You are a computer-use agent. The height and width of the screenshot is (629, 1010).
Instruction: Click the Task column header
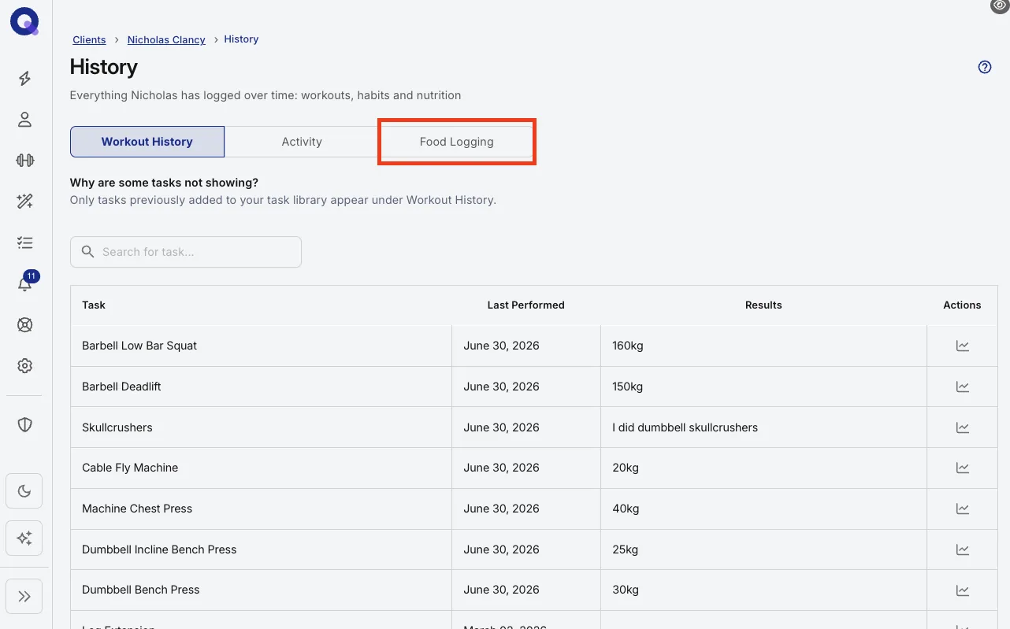[x=94, y=305]
